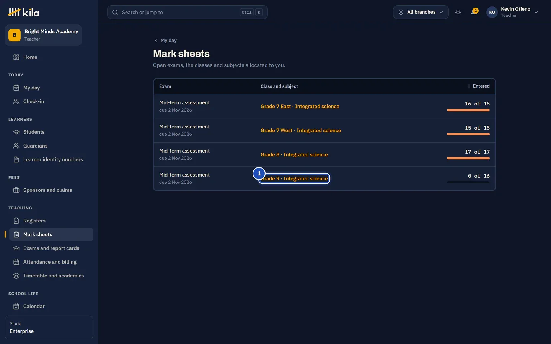Click the Learner identity numbers document icon
This screenshot has width=551, height=344.
pos(16,159)
